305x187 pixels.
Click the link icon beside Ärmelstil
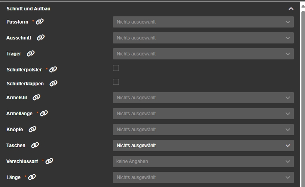coord(36,98)
